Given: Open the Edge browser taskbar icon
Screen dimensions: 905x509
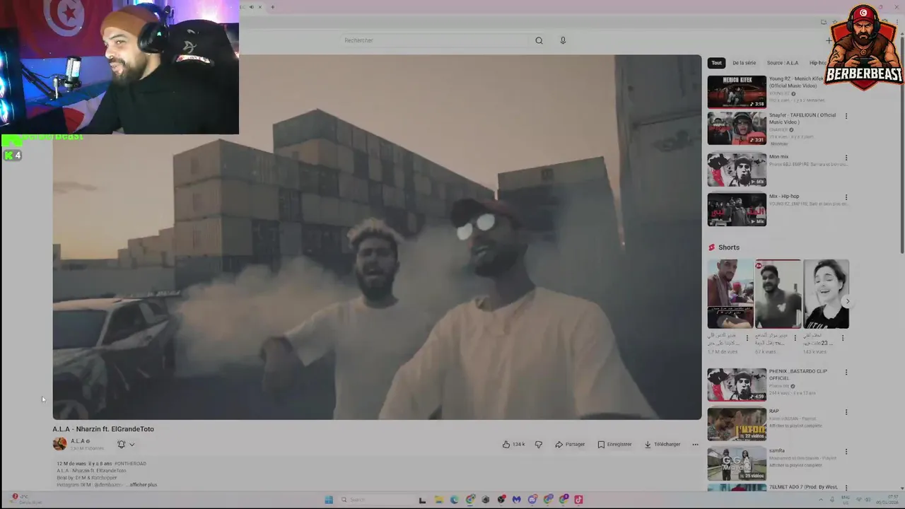Looking at the screenshot, I should pyautogui.click(x=454, y=499).
